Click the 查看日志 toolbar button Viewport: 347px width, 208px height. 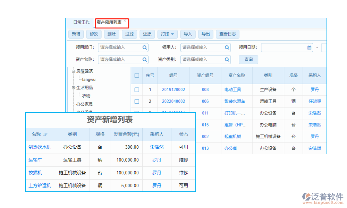tap(228, 34)
